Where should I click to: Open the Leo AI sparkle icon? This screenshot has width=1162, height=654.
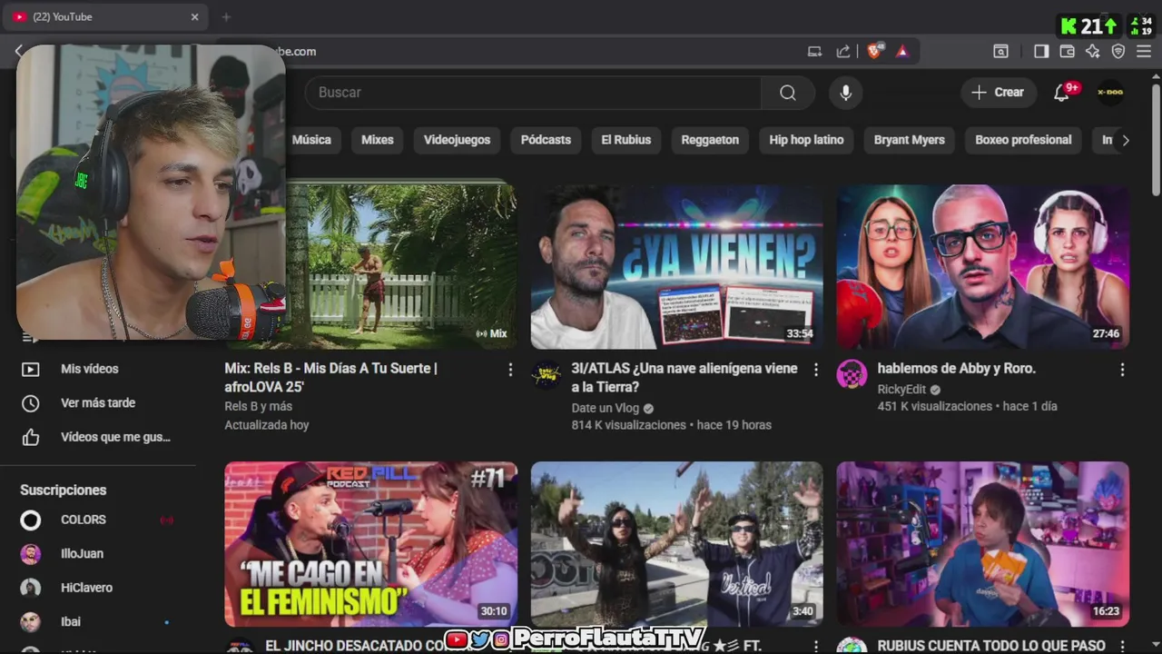[x=1093, y=52]
